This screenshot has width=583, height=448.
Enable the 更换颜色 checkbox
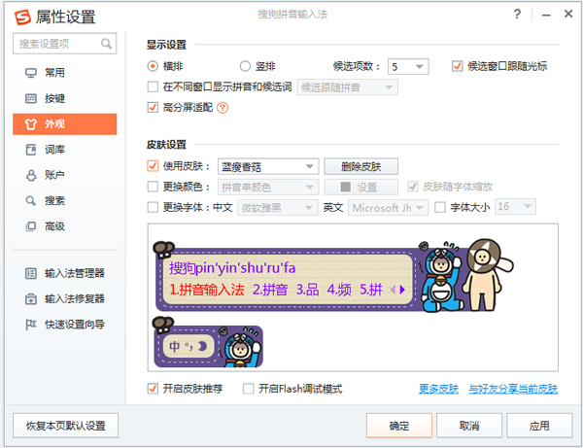[x=153, y=187]
